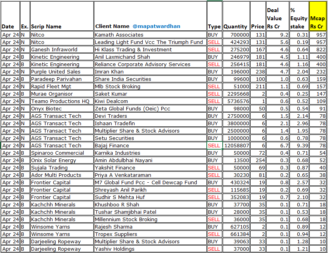Click the BUY label on Onyx Biotec row

214,108
